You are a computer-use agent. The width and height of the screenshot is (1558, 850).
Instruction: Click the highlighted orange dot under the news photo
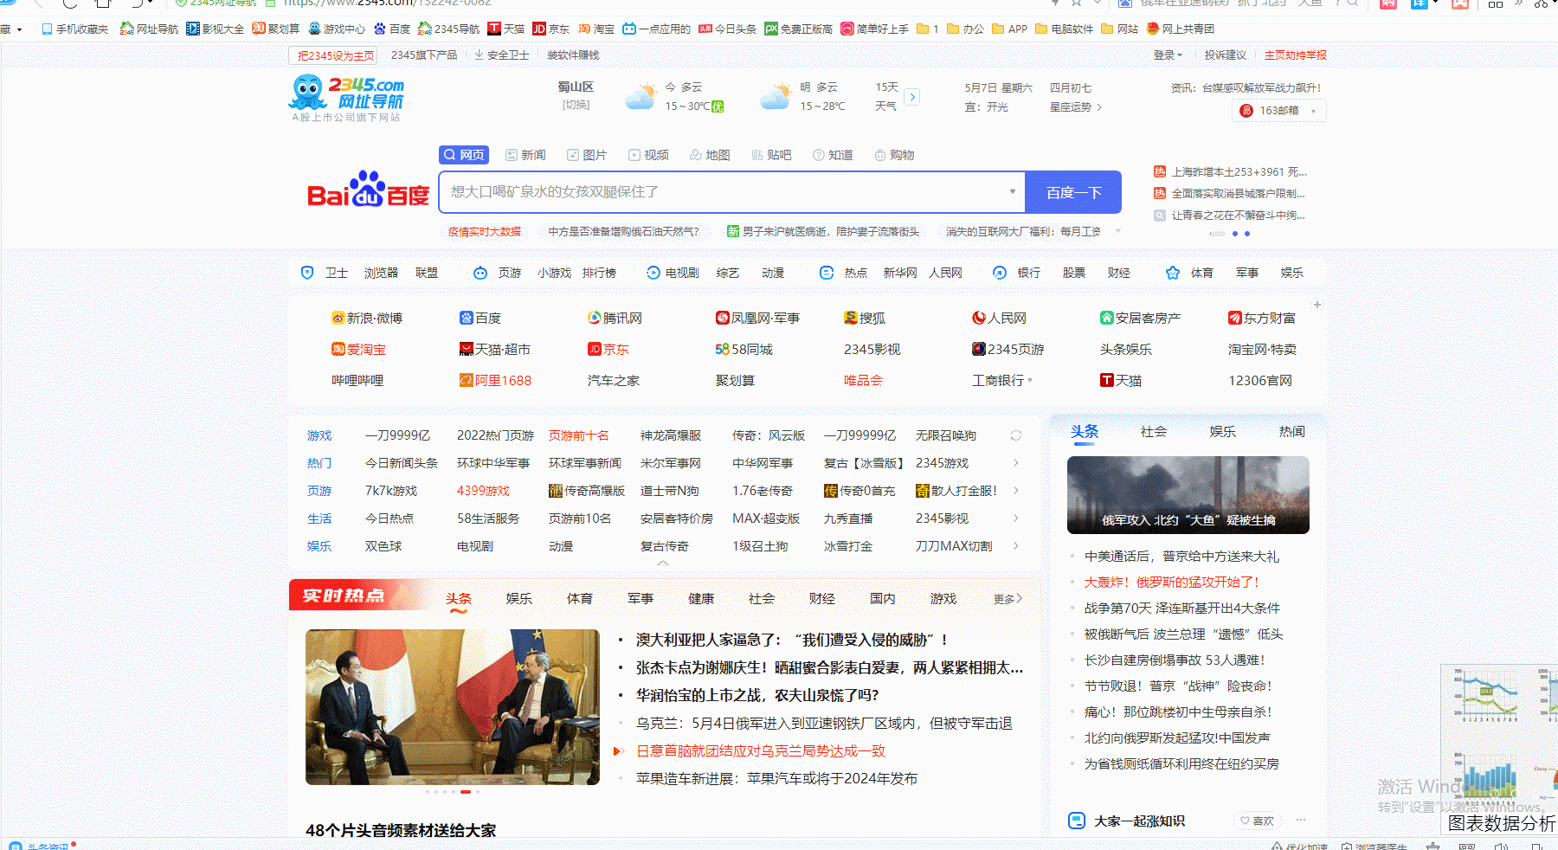tap(466, 792)
